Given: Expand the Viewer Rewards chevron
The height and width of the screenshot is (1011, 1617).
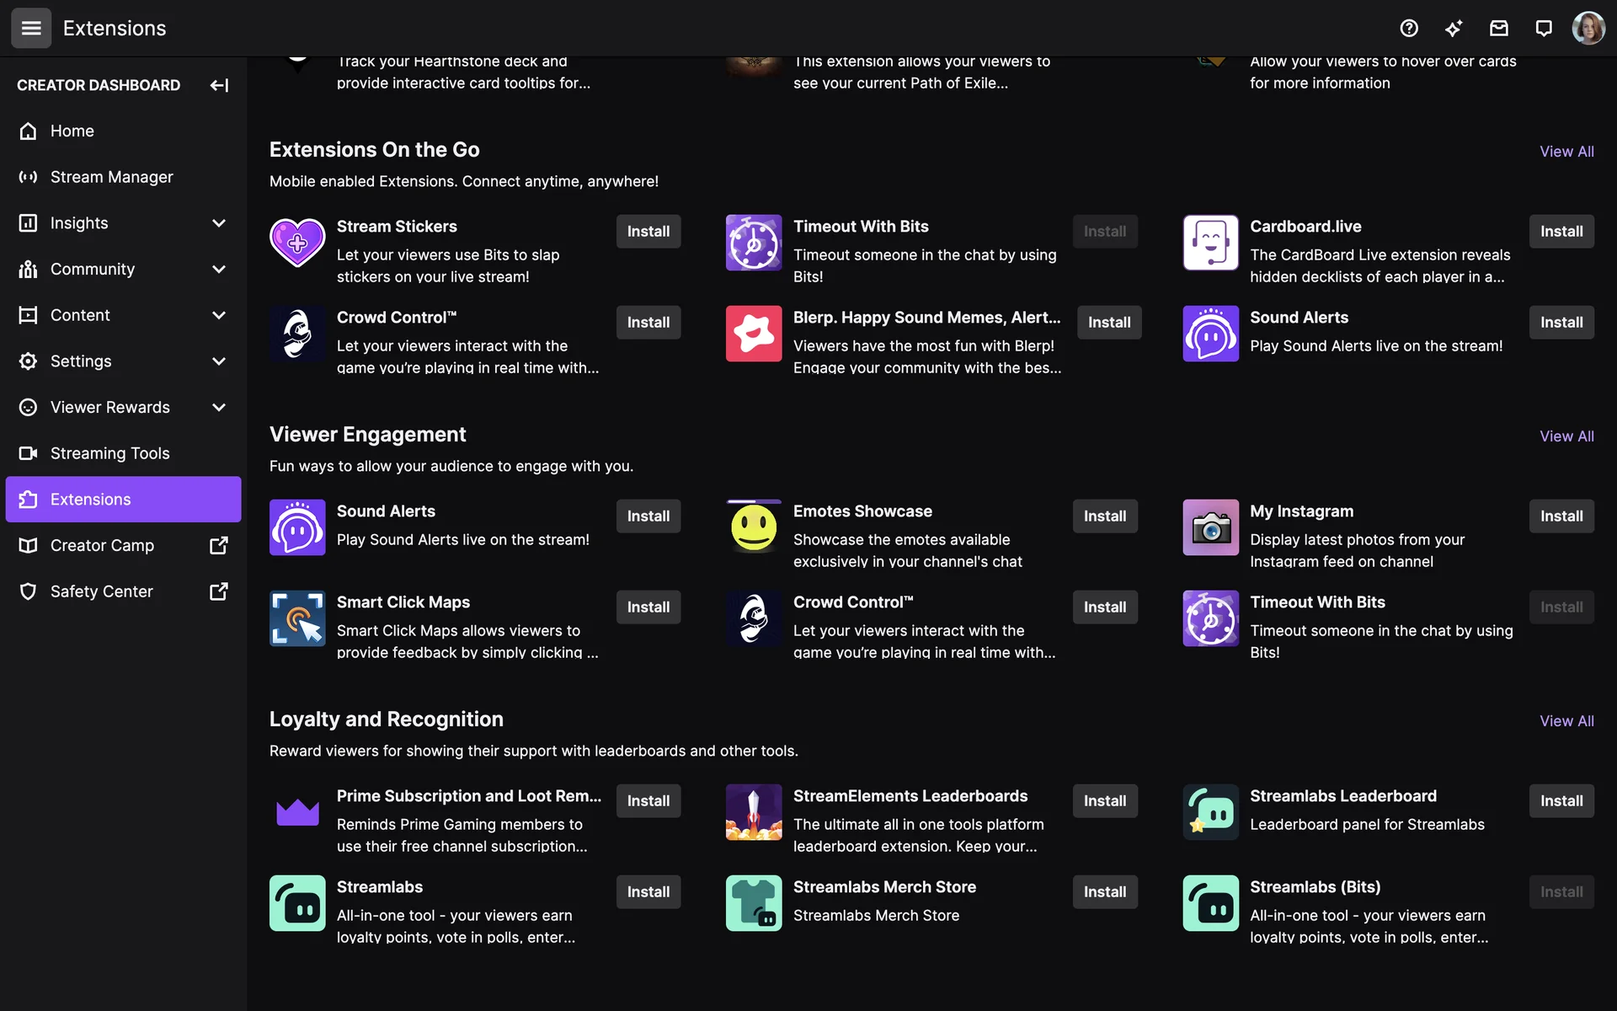Looking at the screenshot, I should click(219, 407).
